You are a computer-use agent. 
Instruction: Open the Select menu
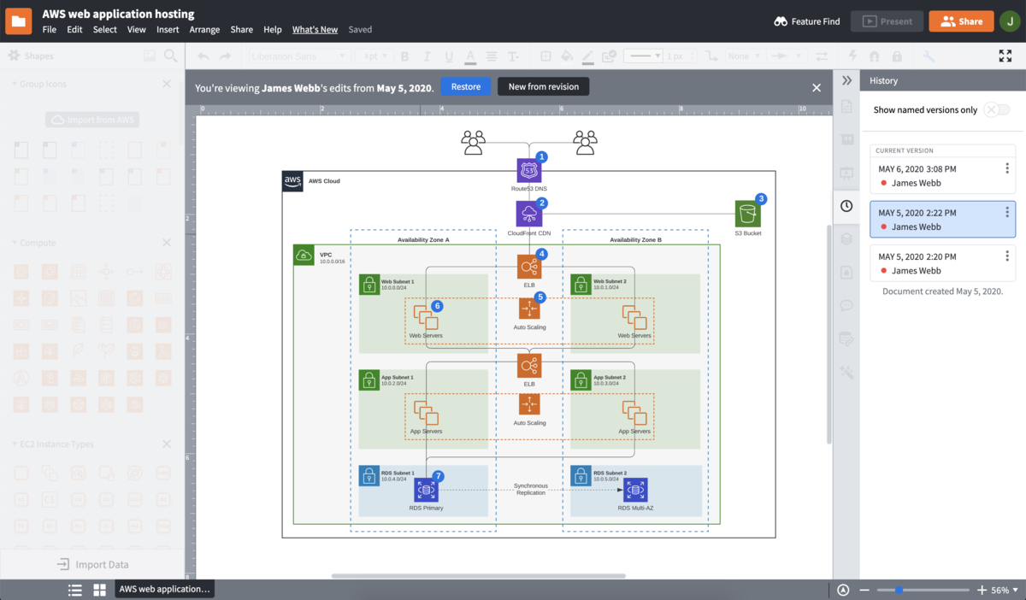point(105,29)
